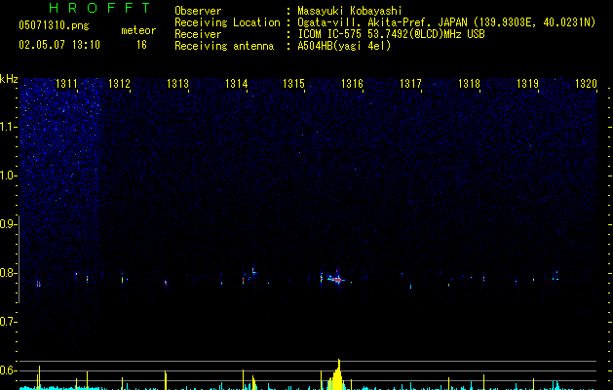Viewport: 613px width, 390px height.
Task: Click the 1315 time axis marker
Action: pyautogui.click(x=294, y=83)
